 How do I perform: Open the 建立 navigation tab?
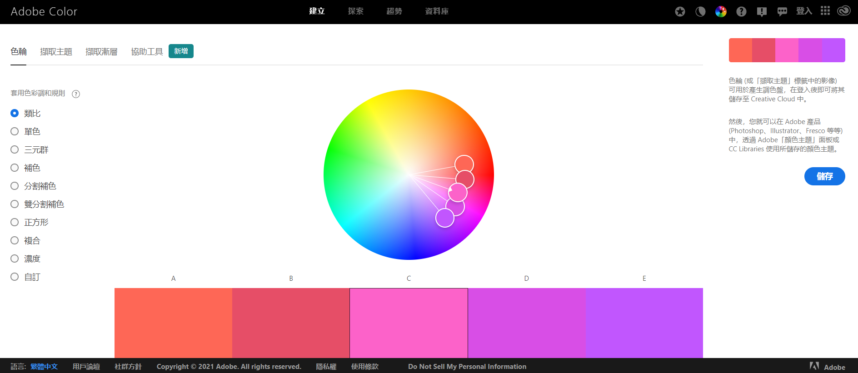(x=317, y=11)
